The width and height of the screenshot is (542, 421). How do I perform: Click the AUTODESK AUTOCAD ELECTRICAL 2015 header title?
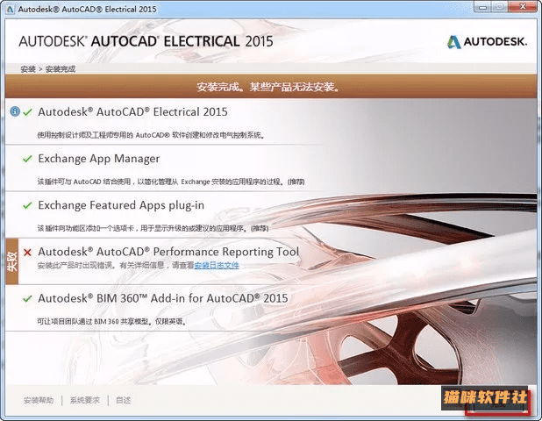[146, 41]
